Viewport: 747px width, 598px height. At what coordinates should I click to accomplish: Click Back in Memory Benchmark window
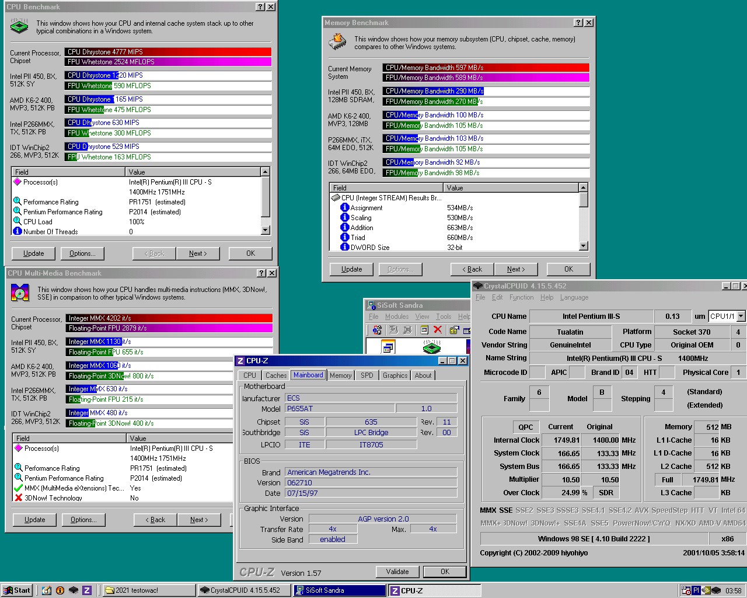(472, 269)
